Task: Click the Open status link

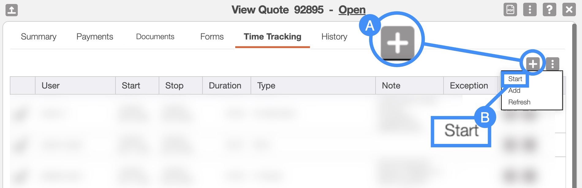Action: click(x=352, y=10)
